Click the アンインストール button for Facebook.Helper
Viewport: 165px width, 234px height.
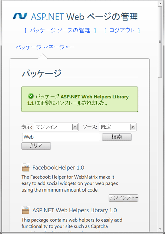pyautogui.click(x=124, y=198)
